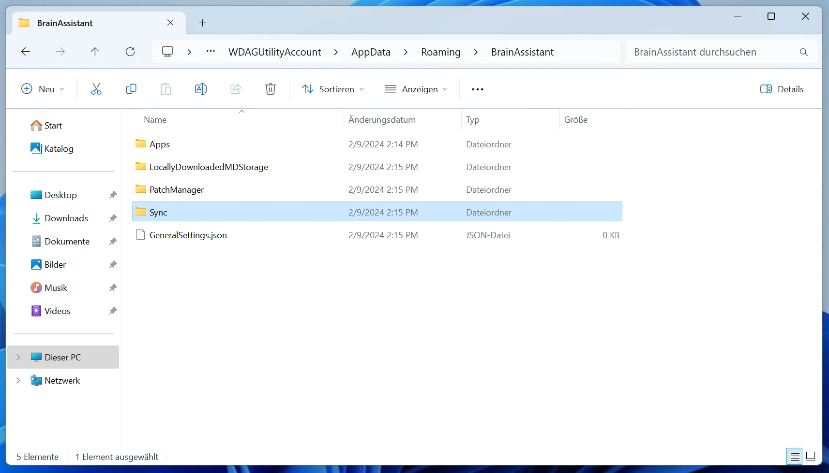
Task: Expand hidden breadcrumb path ellipsis
Action: (211, 52)
